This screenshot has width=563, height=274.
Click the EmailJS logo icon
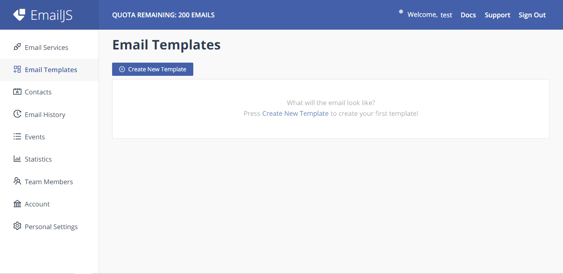click(x=19, y=15)
